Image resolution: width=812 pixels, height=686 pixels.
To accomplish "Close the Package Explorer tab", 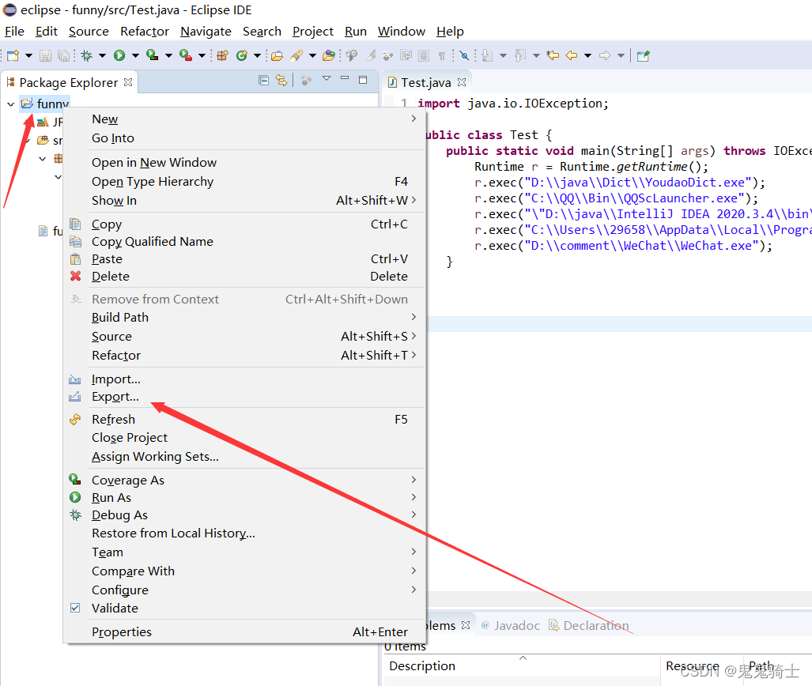I will [128, 82].
